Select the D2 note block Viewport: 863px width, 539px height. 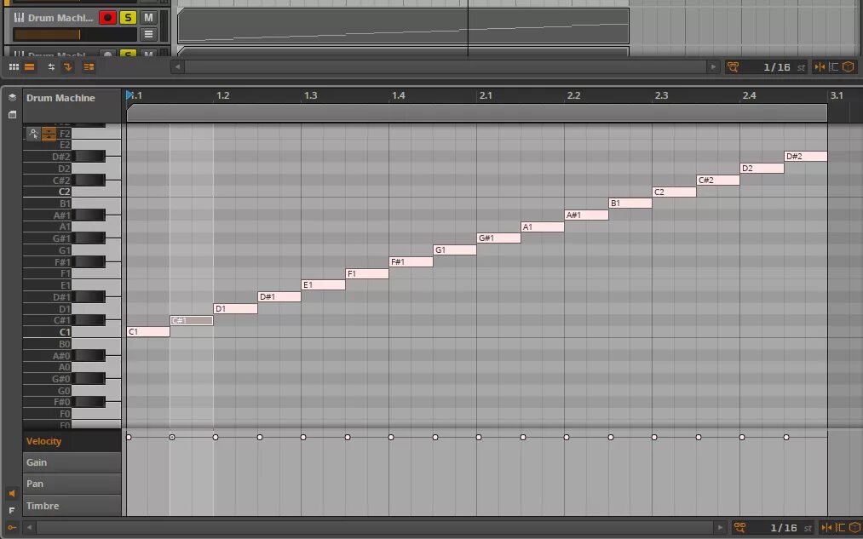pos(762,169)
